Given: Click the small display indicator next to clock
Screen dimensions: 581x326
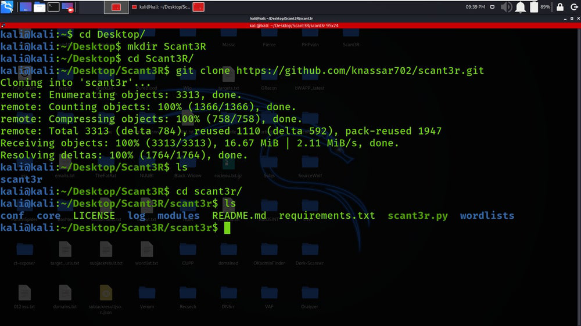Looking at the screenshot, I should point(492,7).
